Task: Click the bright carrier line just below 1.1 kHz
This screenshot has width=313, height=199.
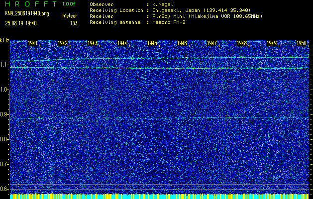Action: [x=159, y=68]
